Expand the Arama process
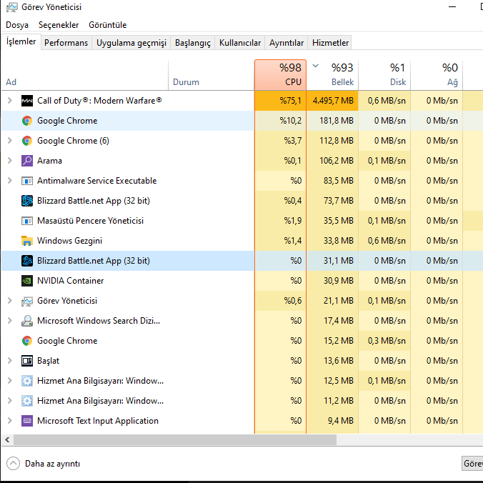 coord(10,161)
